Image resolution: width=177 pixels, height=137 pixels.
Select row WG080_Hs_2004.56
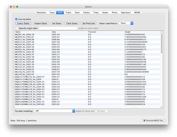point(87,47)
